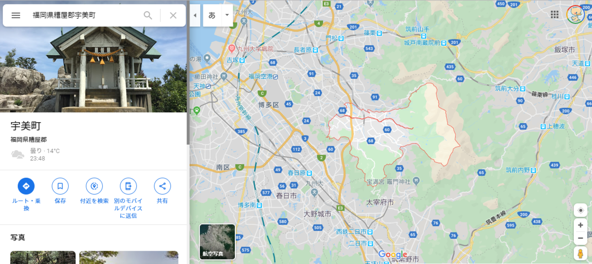This screenshot has height=264, width=592.
Task: Click the 博多区 map label
Action: (269, 105)
